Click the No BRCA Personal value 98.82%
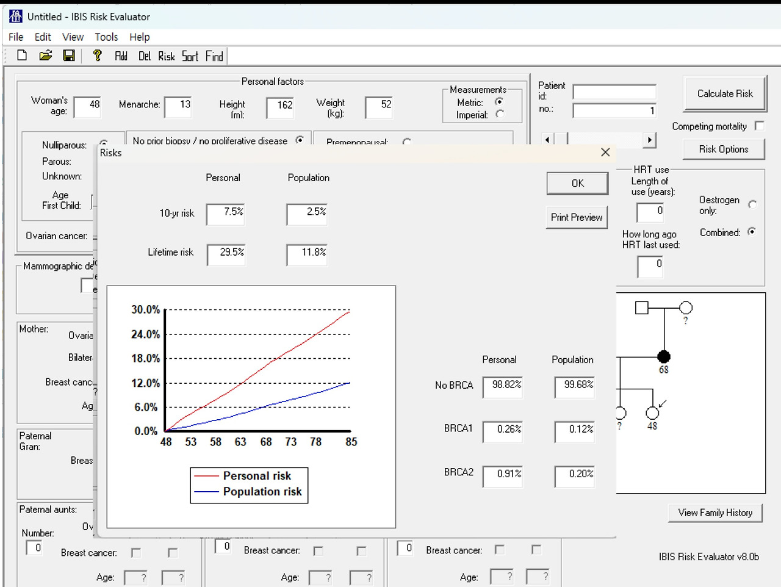781x587 pixels. tap(503, 387)
